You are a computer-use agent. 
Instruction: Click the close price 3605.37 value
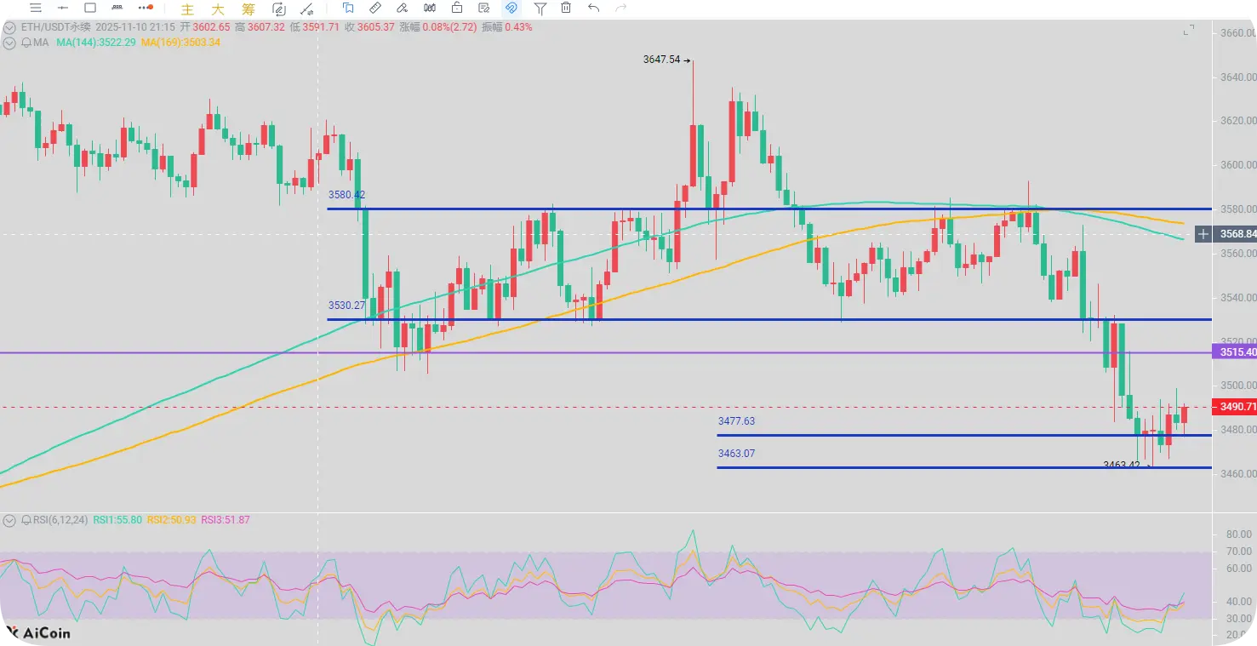(377, 27)
